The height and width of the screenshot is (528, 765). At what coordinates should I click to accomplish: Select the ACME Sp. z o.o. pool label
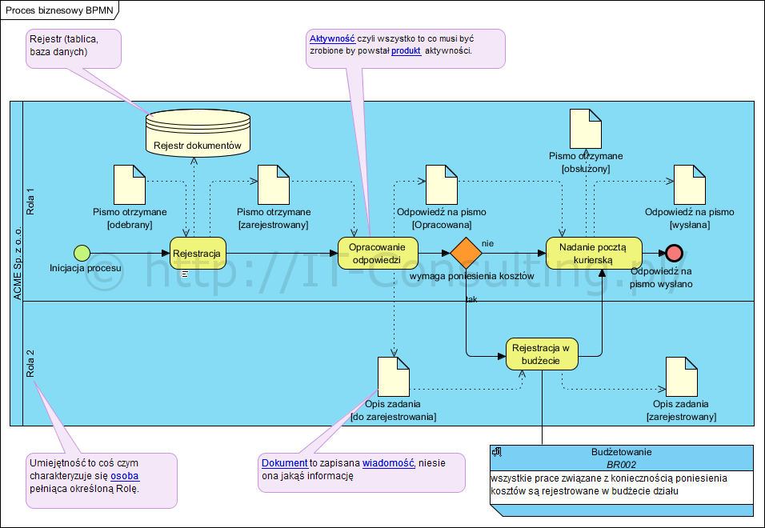click(x=17, y=262)
